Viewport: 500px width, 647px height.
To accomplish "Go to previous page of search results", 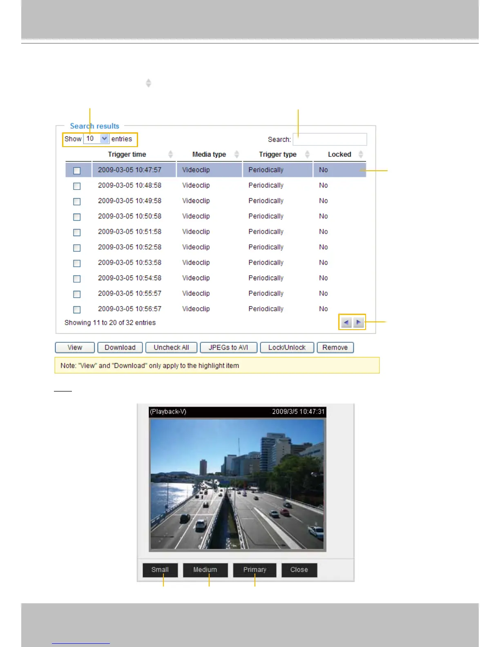I will coord(346,322).
